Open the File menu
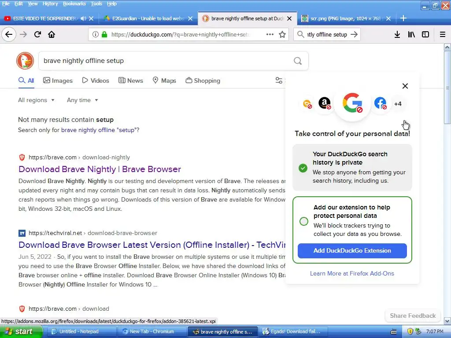 (6, 4)
